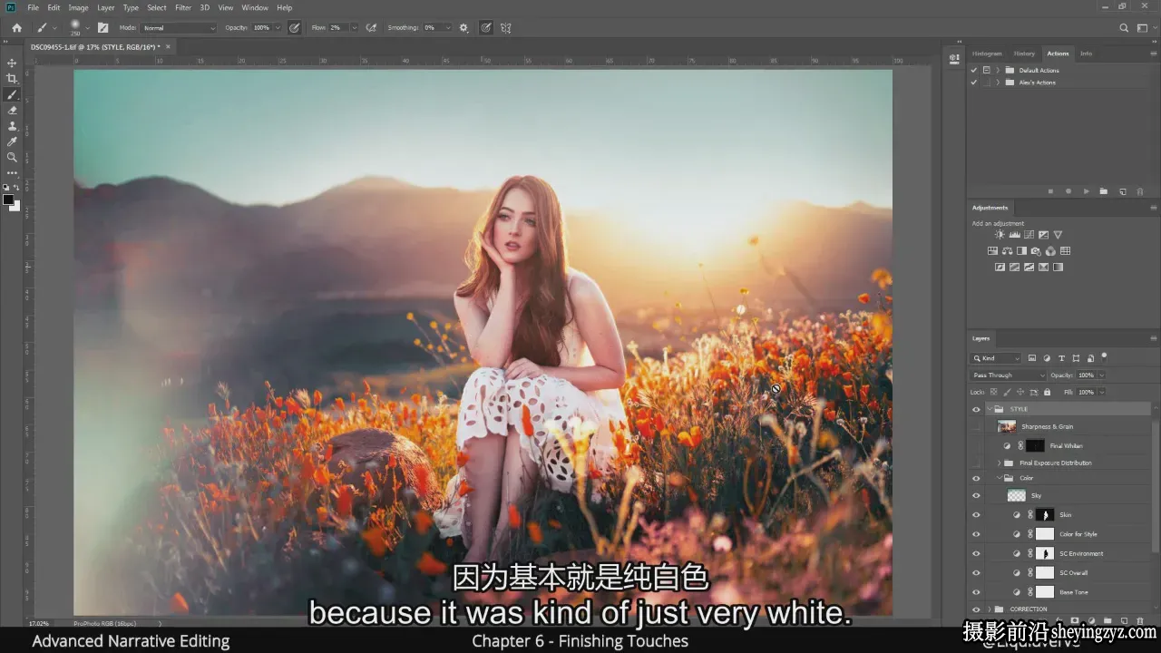Create new action set folder icon
The height and width of the screenshot is (653, 1161).
[x=1104, y=191]
